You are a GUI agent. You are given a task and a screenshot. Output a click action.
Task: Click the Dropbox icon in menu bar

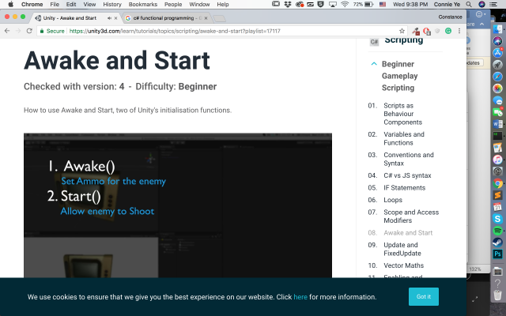point(288,4)
